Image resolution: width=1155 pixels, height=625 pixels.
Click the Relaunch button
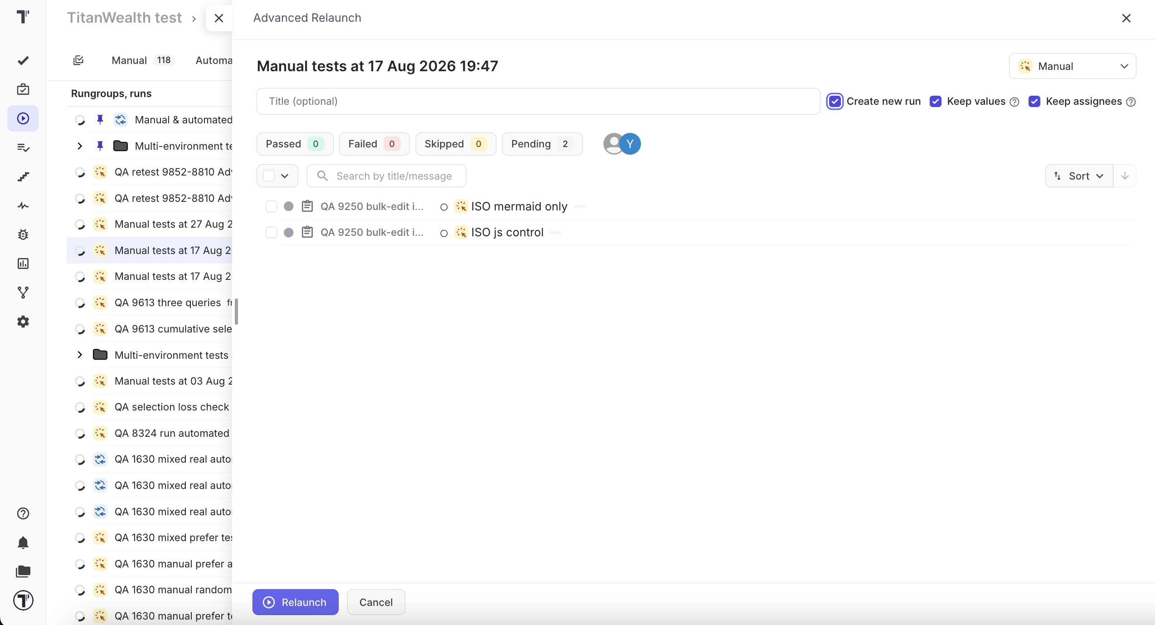click(x=296, y=602)
